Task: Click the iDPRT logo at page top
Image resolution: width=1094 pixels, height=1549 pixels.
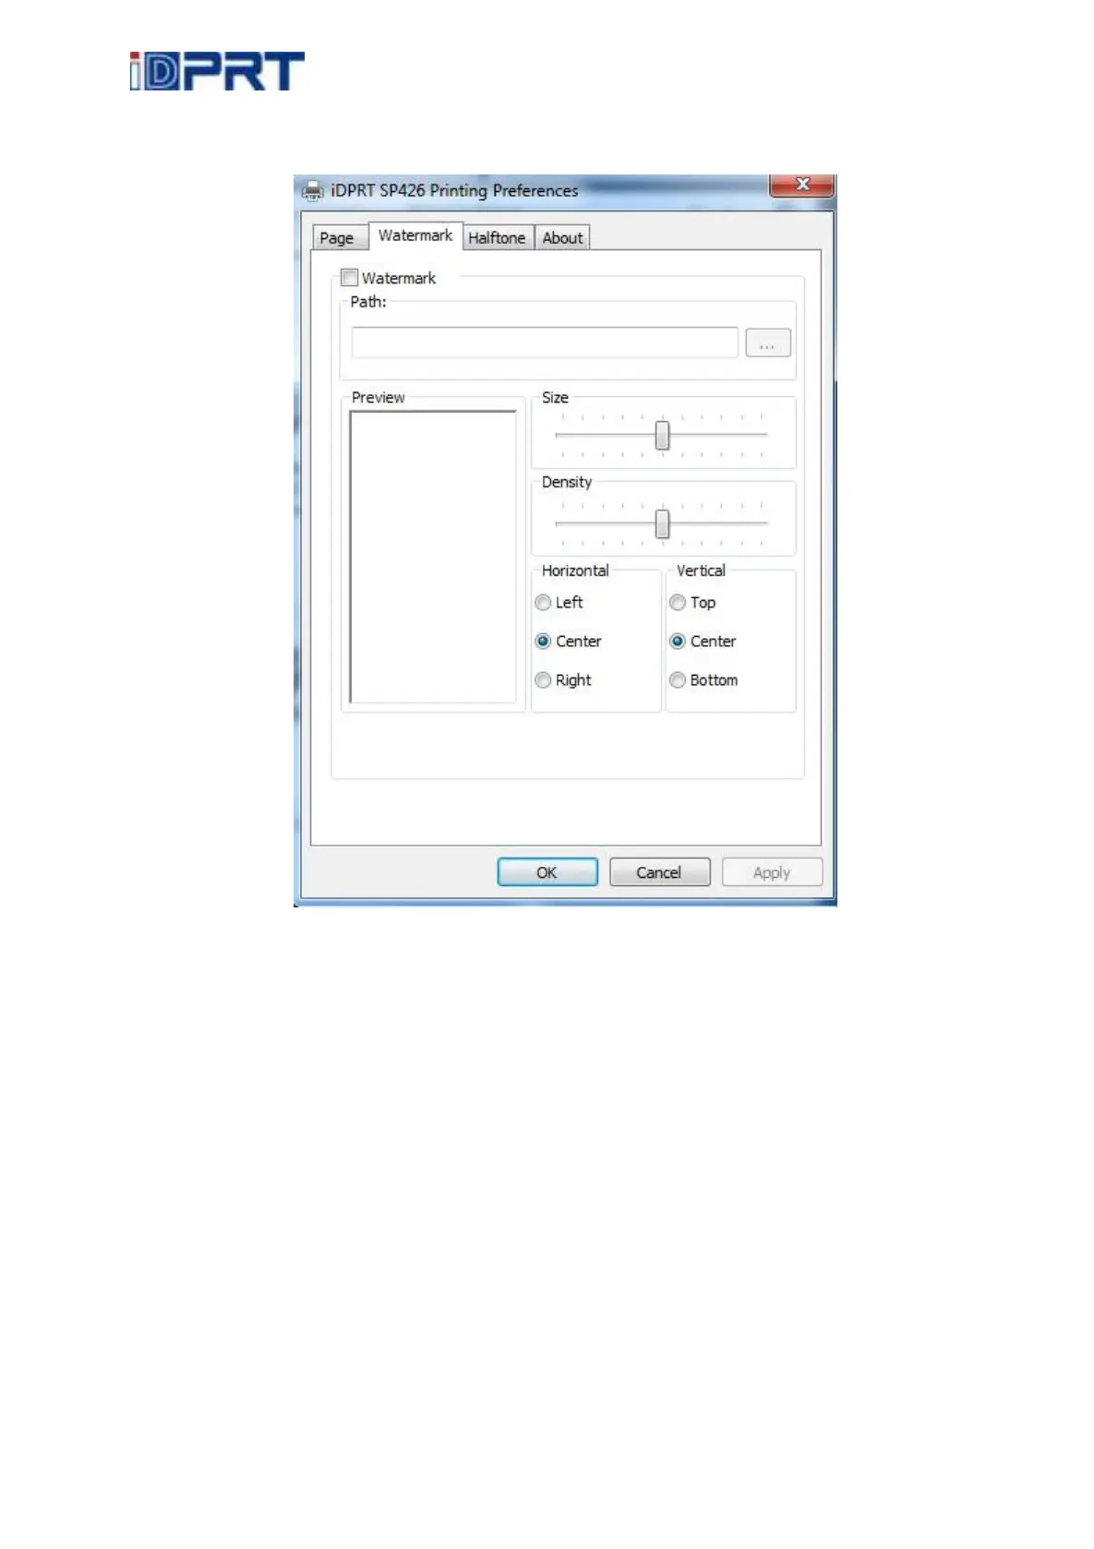Action: tap(217, 71)
